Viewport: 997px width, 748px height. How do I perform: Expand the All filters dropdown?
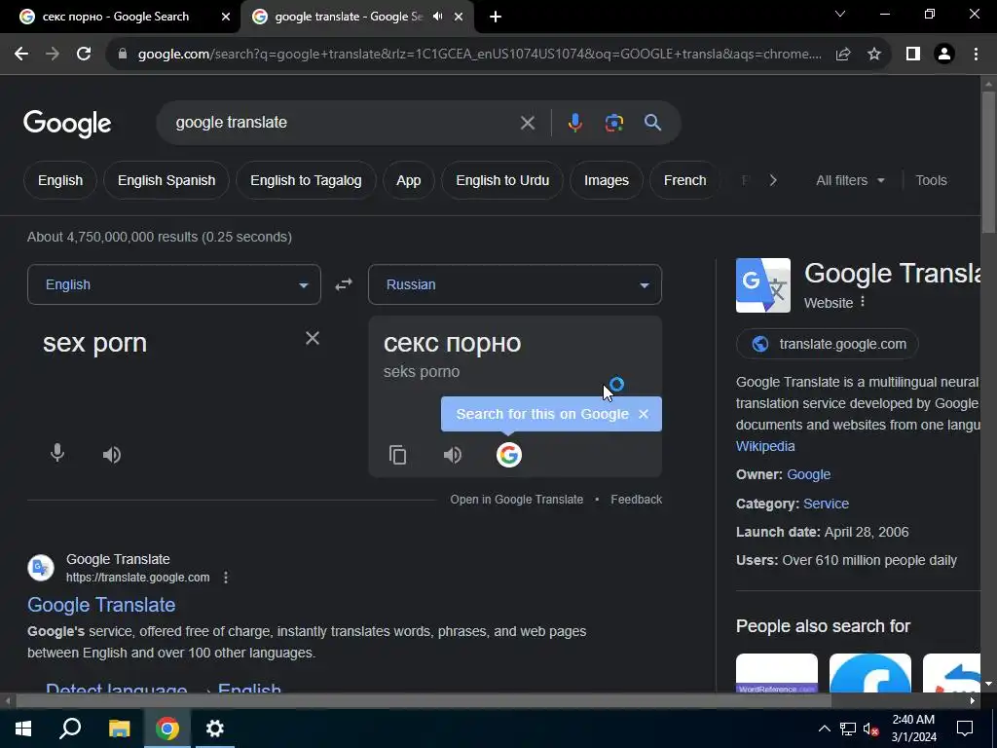850,180
